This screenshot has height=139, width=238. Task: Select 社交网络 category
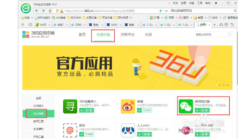pyautogui.click(x=38, y=114)
